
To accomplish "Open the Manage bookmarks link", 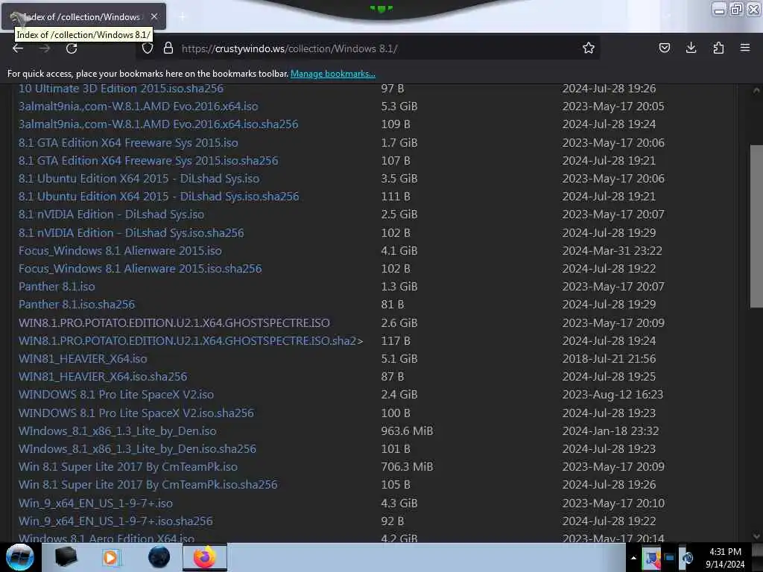I will [x=333, y=74].
